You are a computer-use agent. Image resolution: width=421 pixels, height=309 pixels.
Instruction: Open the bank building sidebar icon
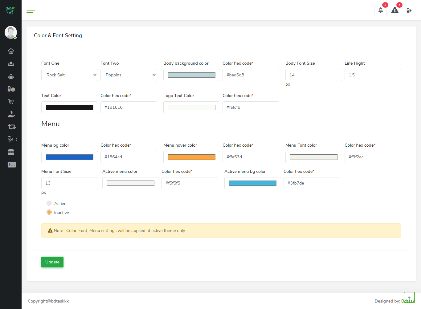(x=11, y=152)
